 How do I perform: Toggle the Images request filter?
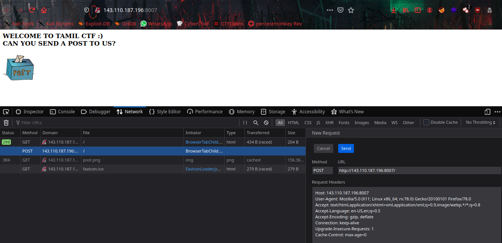(x=361, y=123)
